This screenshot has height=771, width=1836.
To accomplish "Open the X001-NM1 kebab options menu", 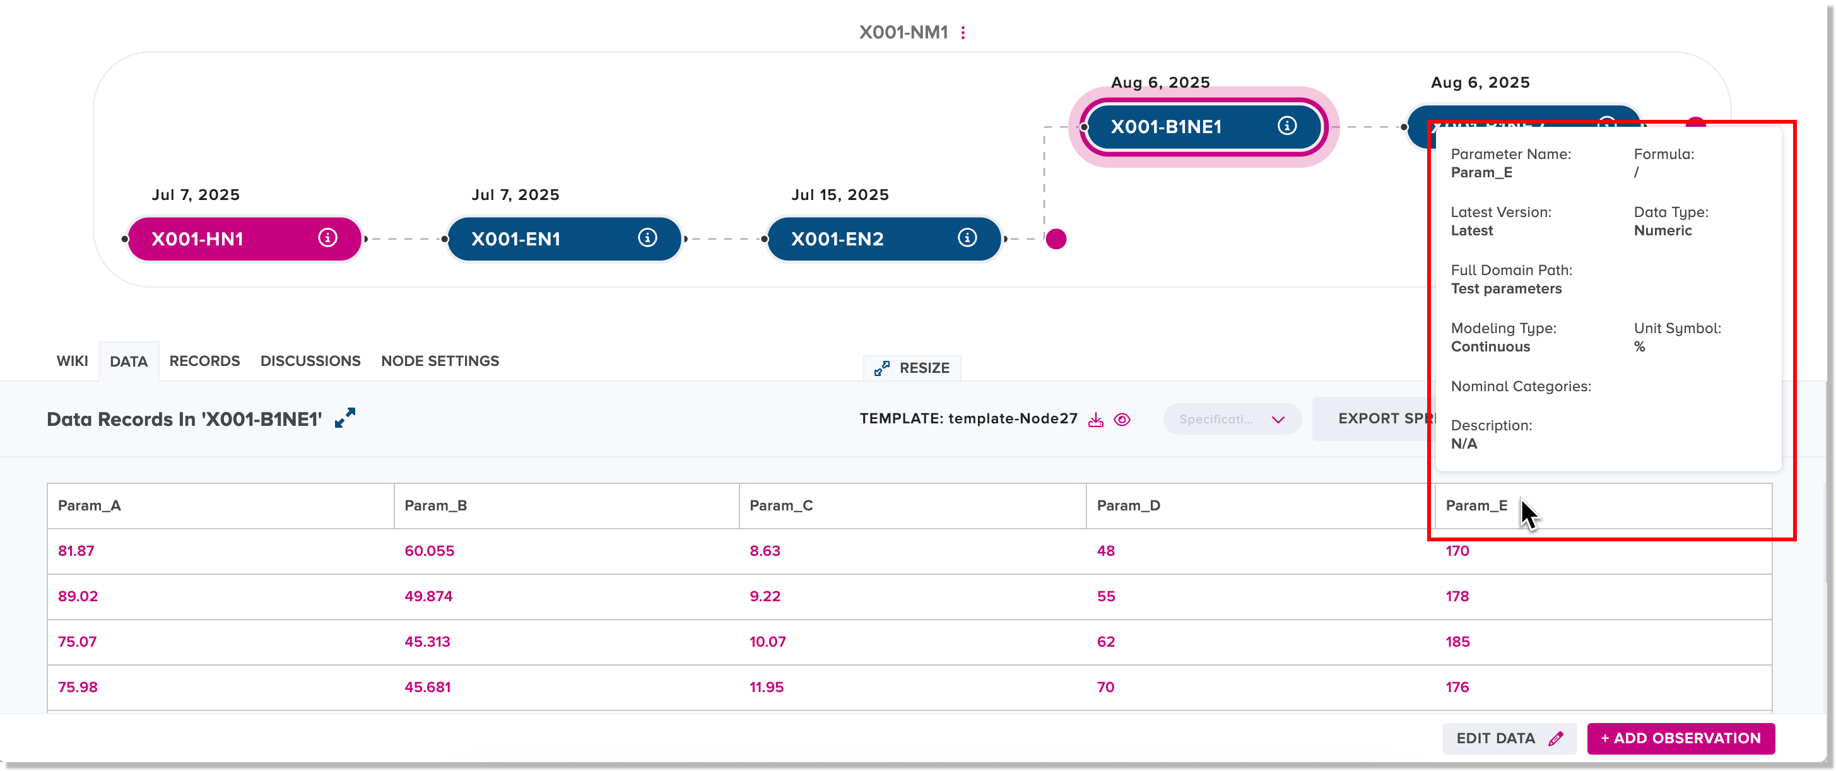I will [x=963, y=32].
